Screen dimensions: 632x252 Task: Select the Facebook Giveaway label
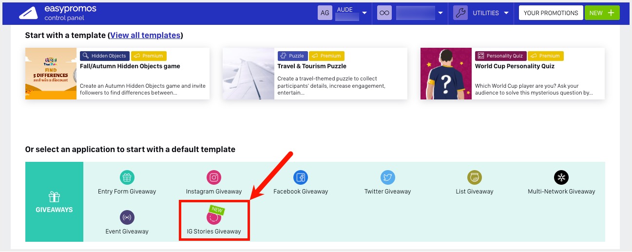[301, 192]
